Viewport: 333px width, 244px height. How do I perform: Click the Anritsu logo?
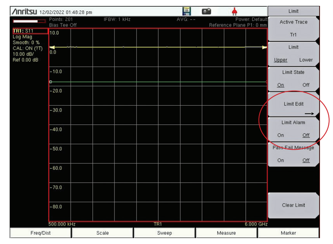[24, 12]
